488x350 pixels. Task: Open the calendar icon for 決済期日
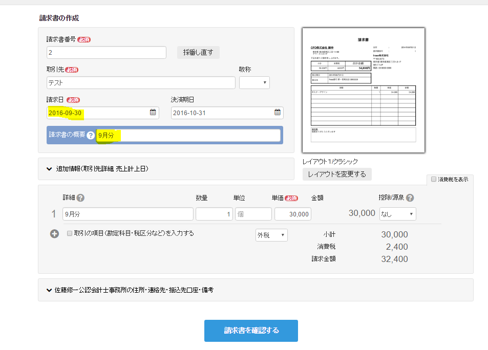point(277,113)
